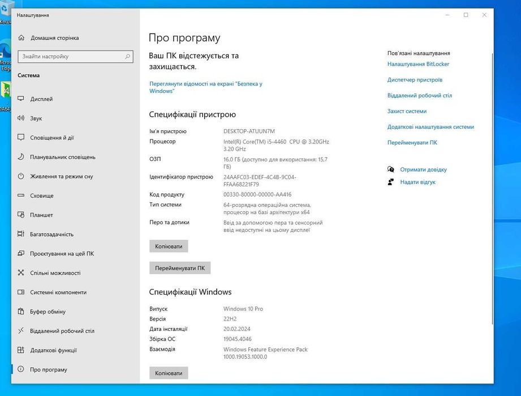The width and height of the screenshot is (521, 396).
Task: Click the Multitasking icon
Action: pyautogui.click(x=21, y=234)
